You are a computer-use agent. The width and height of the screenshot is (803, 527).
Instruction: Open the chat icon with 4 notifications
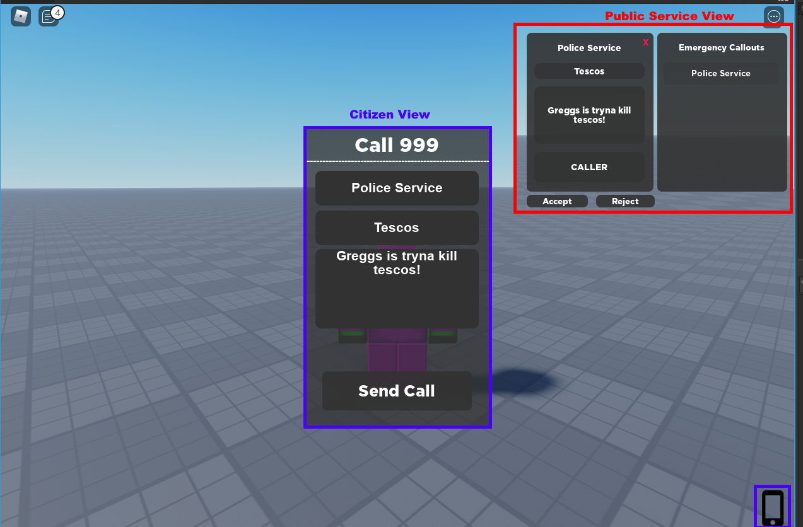coord(49,16)
